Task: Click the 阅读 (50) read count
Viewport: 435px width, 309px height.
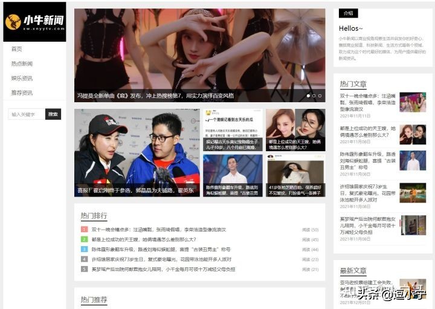Action: tap(310, 230)
